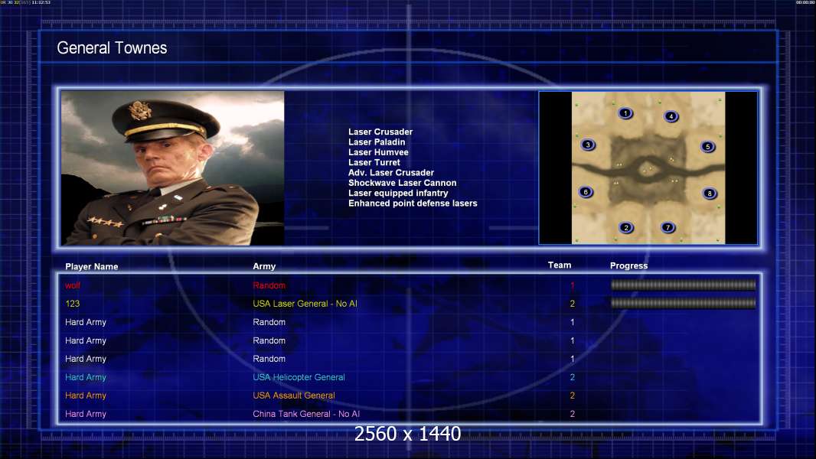Click Hard Army name beside China Tank General
This screenshot has width=816, height=459.
coord(86,414)
